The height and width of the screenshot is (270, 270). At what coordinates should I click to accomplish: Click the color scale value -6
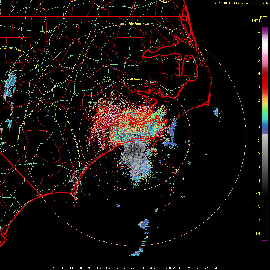(258, 207)
